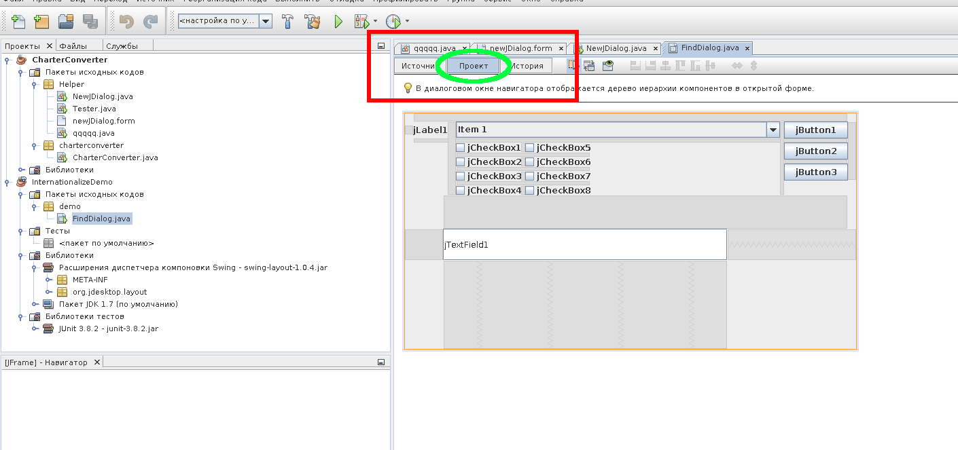Activate Selection mode in the form designer

[x=573, y=66]
